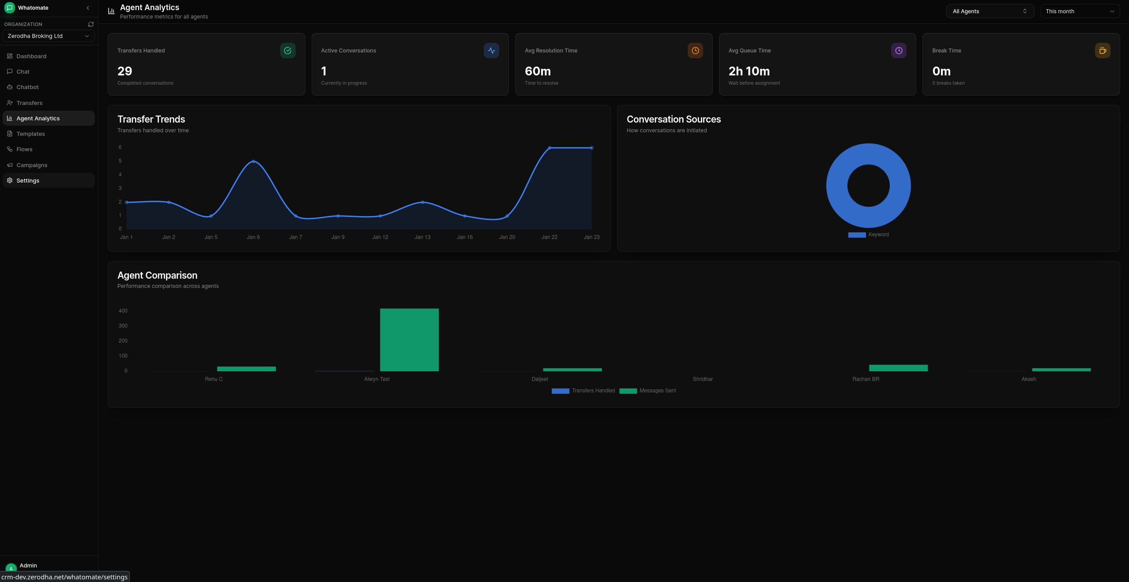Click the clock icon on Avg Queue Time card
Screen dimensions: 1129x582
899,50
